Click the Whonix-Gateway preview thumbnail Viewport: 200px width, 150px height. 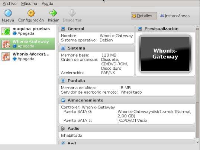165,54
